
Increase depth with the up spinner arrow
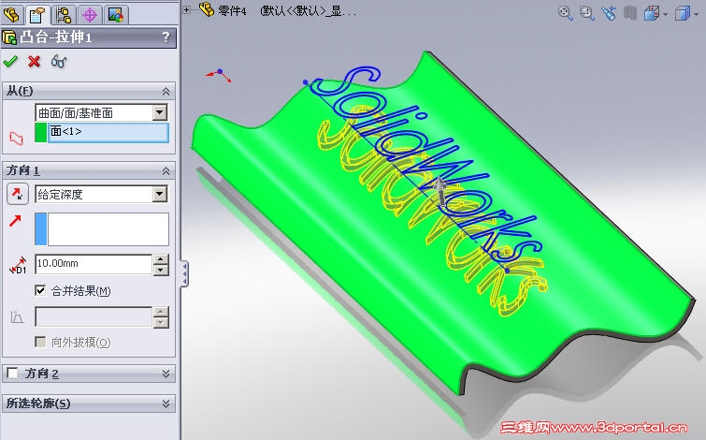[x=161, y=259]
